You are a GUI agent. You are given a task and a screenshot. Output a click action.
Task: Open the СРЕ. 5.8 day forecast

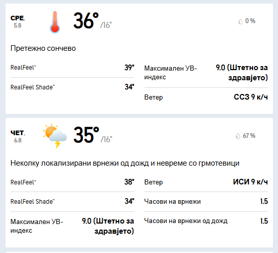click(x=18, y=22)
